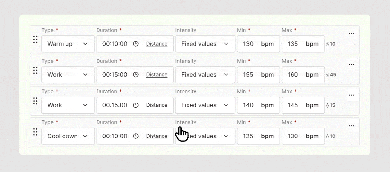The width and height of the screenshot is (390, 172).
Task: Switch the Warm up row to Distance
Action: 157,44
